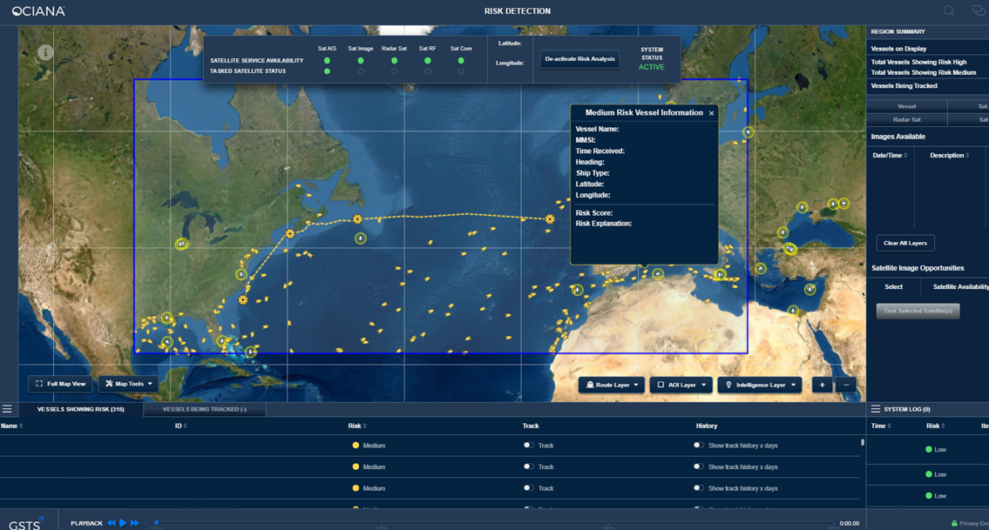Screen dimensions: 989x530
Task: Click the map info icon
Action: point(44,53)
